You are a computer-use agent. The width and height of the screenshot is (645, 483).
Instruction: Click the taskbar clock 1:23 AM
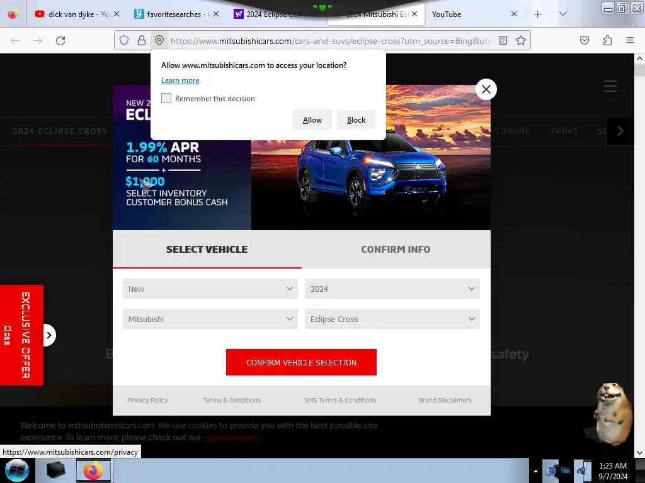(x=612, y=470)
